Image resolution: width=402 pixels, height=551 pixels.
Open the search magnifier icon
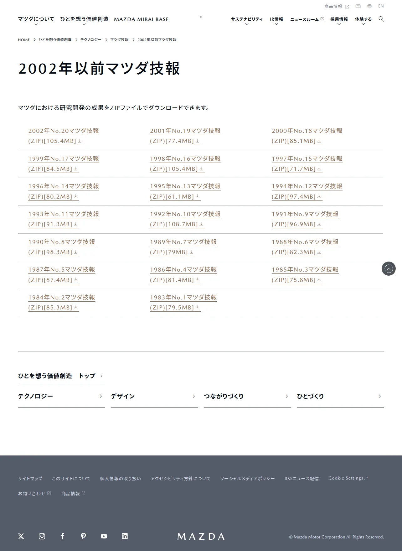tap(381, 19)
